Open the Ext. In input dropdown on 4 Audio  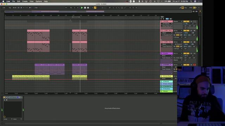click(178, 54)
